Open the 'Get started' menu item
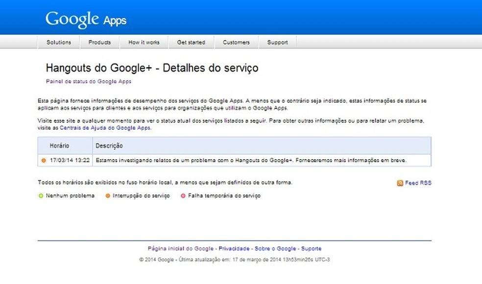This screenshot has height=284, width=482. coord(191,43)
